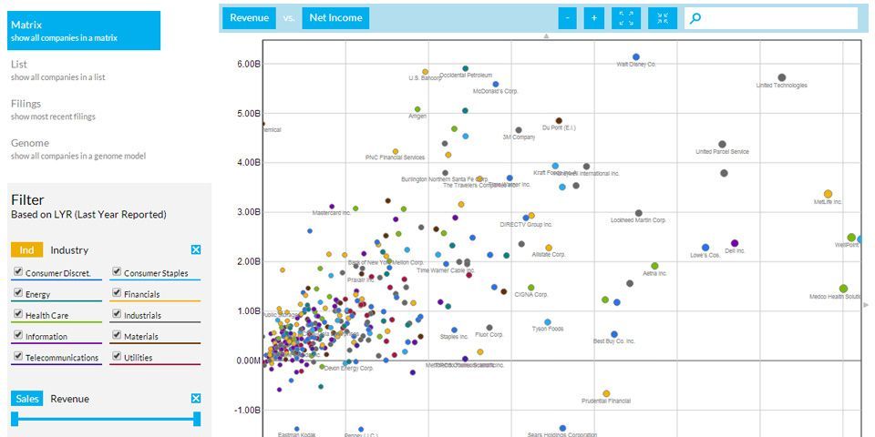Open the Filings view

click(x=53, y=110)
